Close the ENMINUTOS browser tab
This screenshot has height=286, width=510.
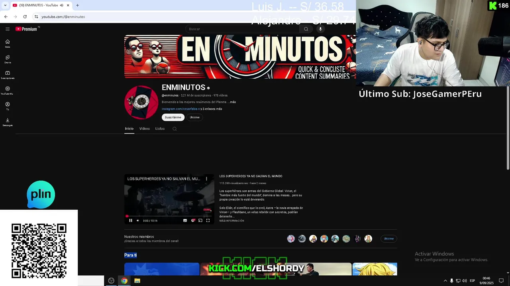(x=68, y=5)
